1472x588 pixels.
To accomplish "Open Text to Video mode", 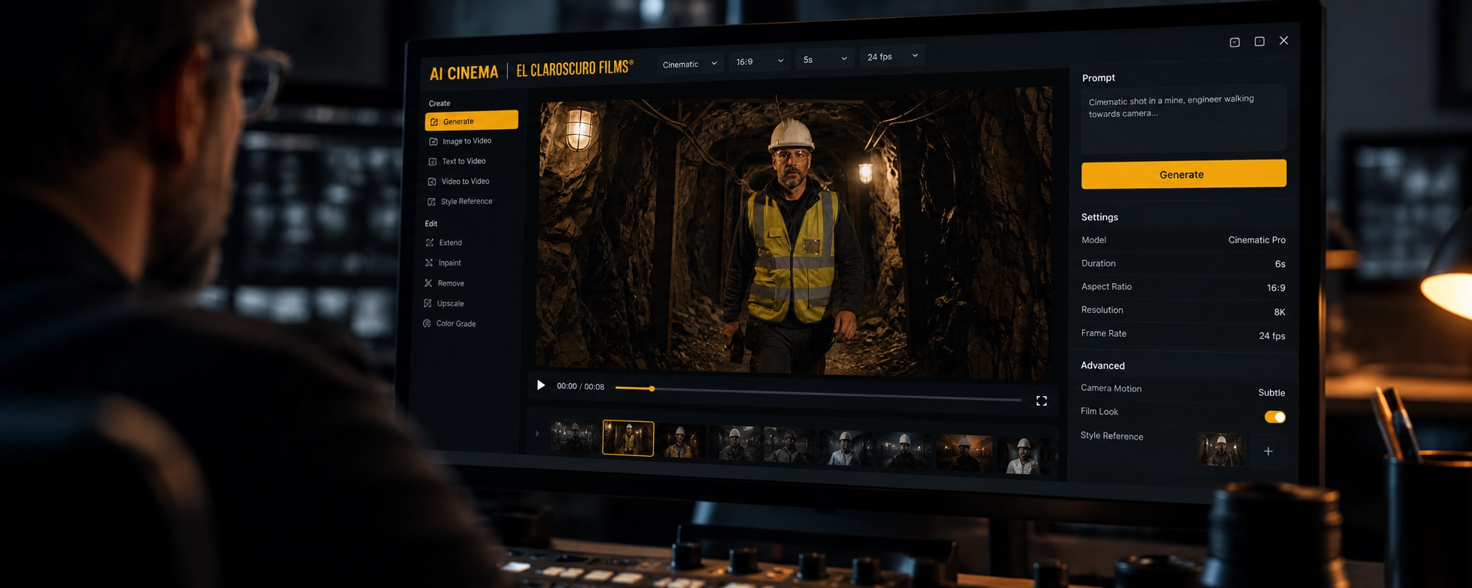I will click(463, 162).
